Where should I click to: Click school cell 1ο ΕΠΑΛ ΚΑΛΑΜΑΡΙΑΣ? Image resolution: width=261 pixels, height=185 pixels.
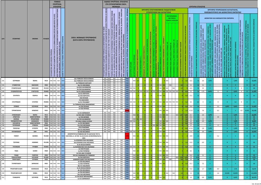pos(84,87)
